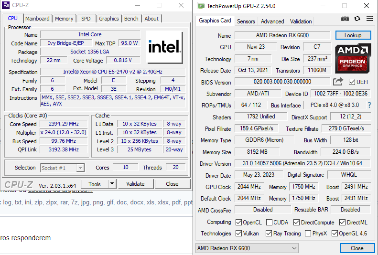Open the Socket #1 selection dropdown
The image size is (378, 255).
63,168
